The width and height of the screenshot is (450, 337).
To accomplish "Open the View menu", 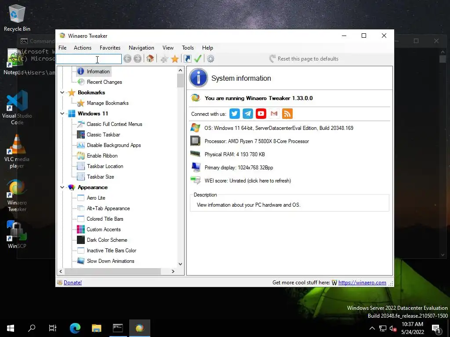I will point(168,48).
